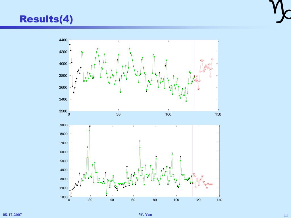Click the pink vertical marker line in upper chart
The height and width of the screenshot is (218, 291).
coord(194,76)
